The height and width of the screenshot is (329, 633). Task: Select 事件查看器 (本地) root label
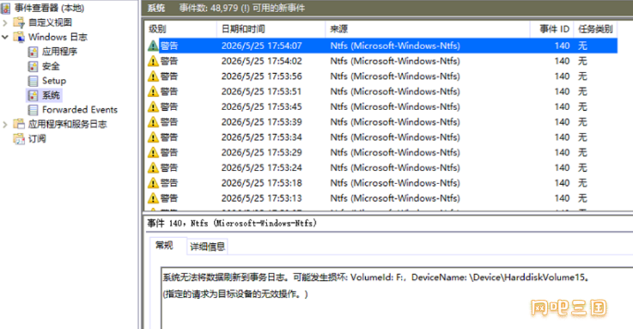coord(49,8)
